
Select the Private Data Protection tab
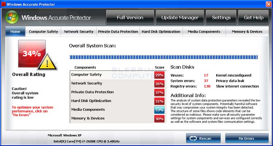click(x=118, y=32)
